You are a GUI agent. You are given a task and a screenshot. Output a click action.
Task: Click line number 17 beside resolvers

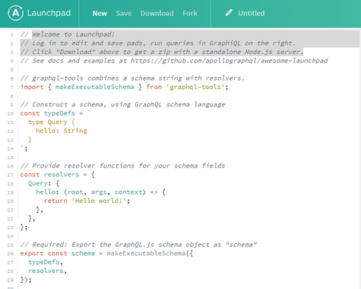10,175
